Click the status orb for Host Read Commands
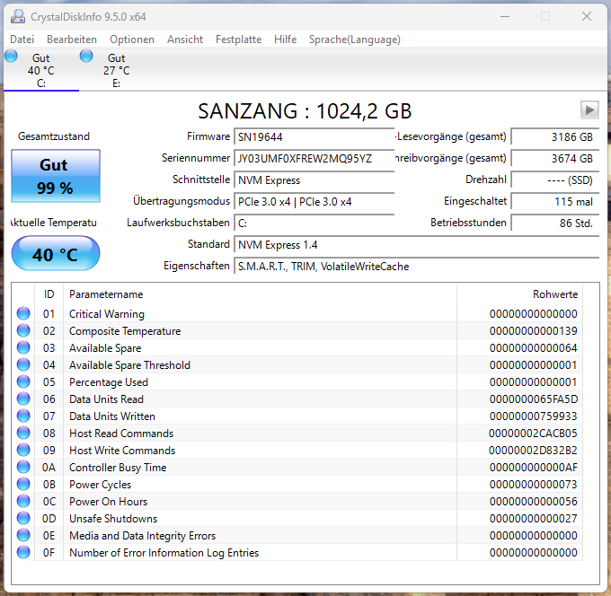The width and height of the screenshot is (611, 596). 23,433
